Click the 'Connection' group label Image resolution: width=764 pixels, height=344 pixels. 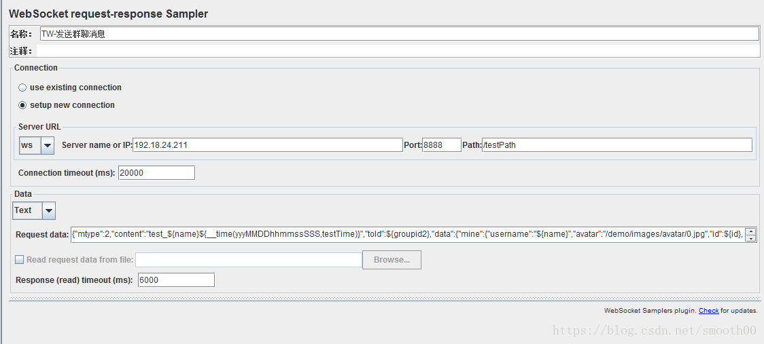point(36,68)
